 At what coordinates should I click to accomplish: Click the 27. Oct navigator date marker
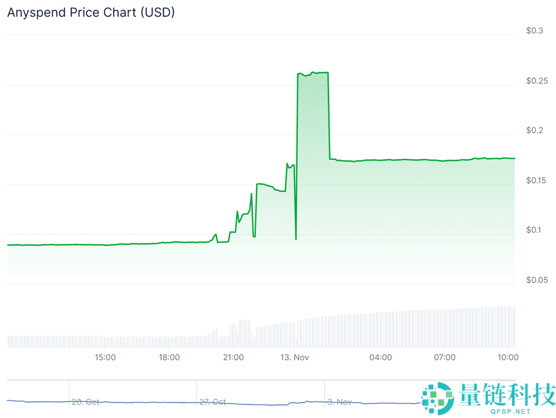(x=213, y=402)
